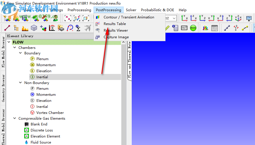The image size is (255, 145).
Task: Choose Contour / Transient Animation
Action: [129, 17]
